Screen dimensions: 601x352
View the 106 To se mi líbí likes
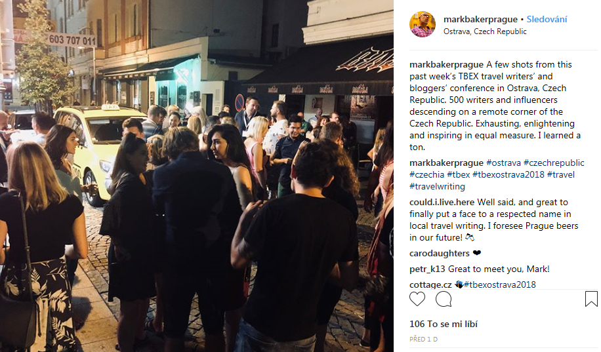444,324
